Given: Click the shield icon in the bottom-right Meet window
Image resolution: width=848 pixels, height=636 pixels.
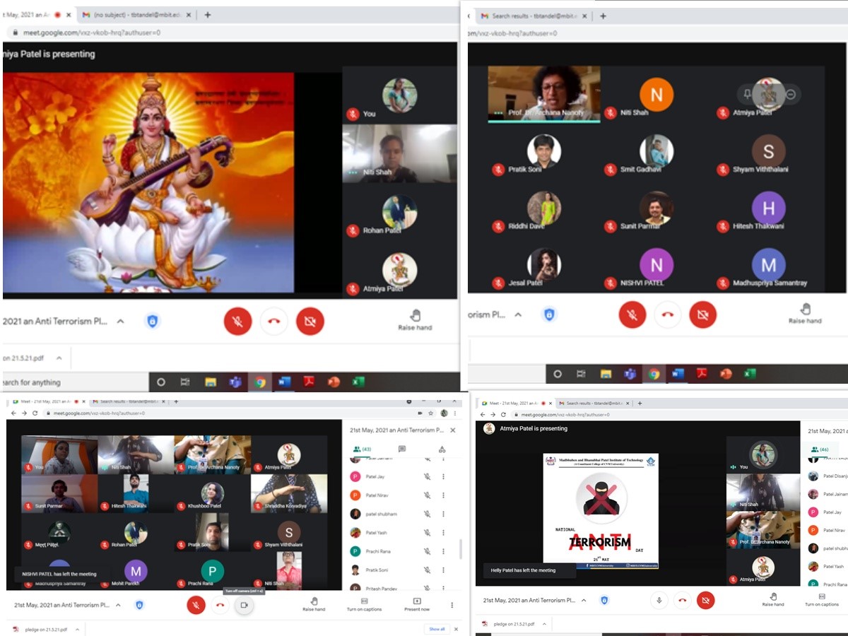Looking at the screenshot, I should click(x=604, y=600).
